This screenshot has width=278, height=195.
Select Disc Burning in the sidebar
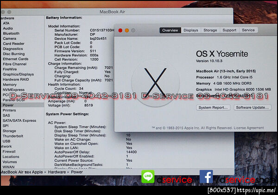(13, 54)
